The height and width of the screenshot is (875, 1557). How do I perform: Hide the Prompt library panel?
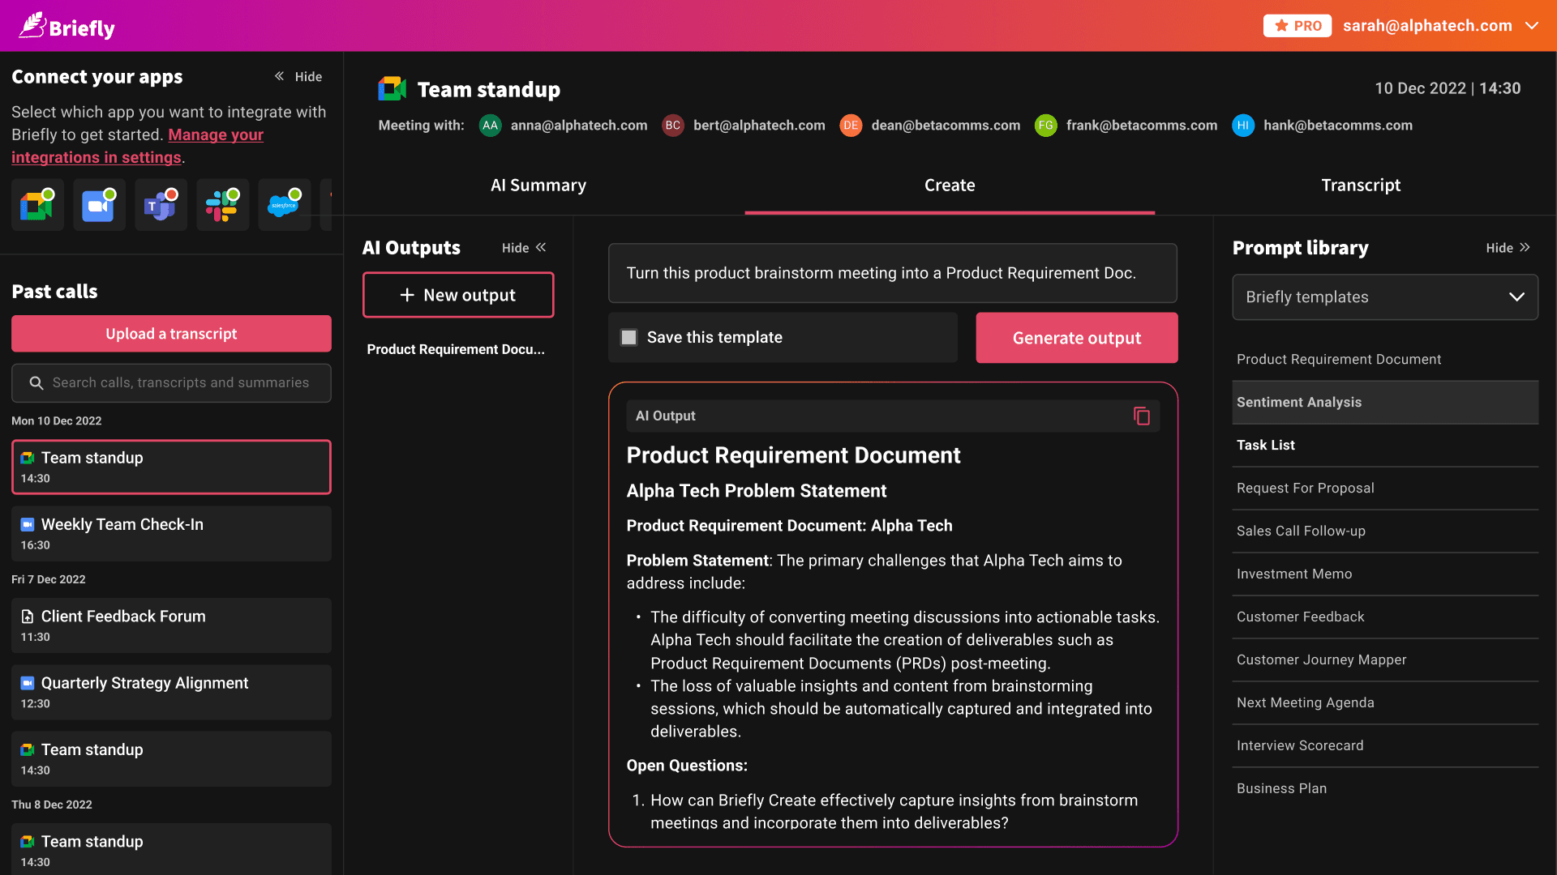coord(1508,248)
